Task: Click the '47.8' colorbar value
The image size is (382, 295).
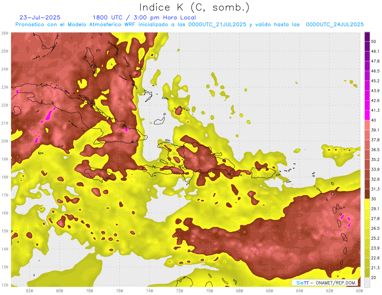Action: point(375,61)
